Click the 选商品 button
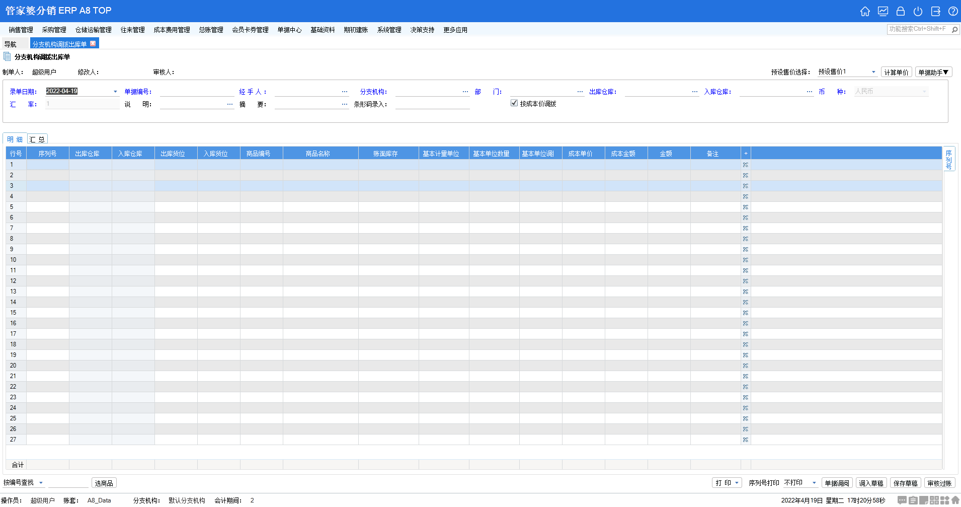 coord(104,483)
